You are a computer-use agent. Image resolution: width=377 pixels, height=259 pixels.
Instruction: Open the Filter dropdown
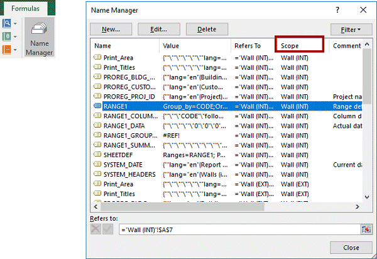tap(351, 29)
